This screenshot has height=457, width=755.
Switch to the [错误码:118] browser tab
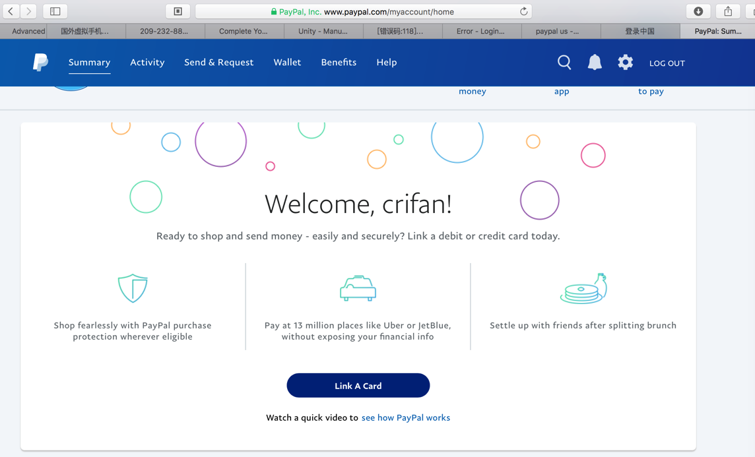coord(403,31)
